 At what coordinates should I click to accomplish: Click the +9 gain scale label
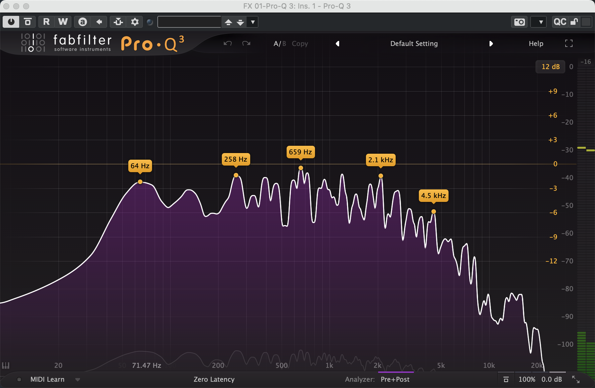[553, 91]
